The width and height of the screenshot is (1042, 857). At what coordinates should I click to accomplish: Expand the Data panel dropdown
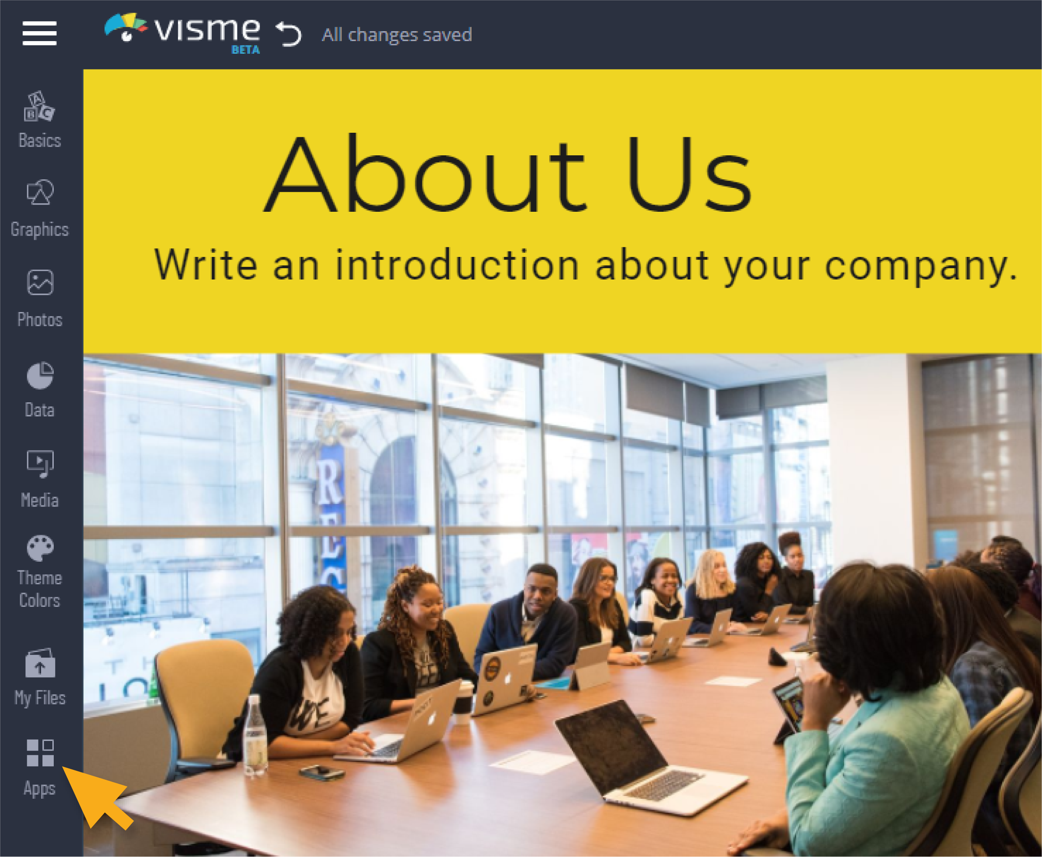(39, 390)
